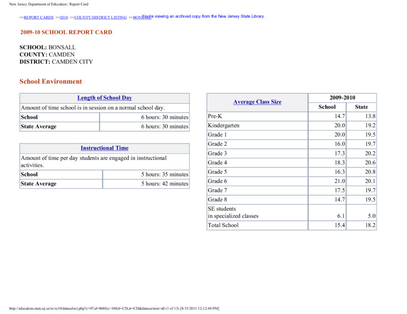This screenshot has width=407, height=314.
Task: Select State Average label in Length of School Day table
Action: (39, 127)
